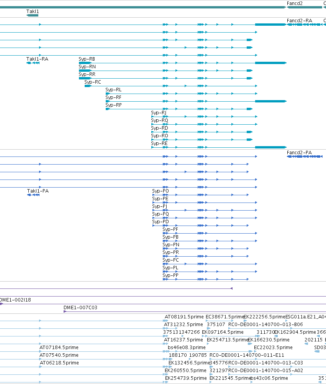Open EST EK221545.5prime
Viewport: 326px width, 384px height.
click(230, 378)
